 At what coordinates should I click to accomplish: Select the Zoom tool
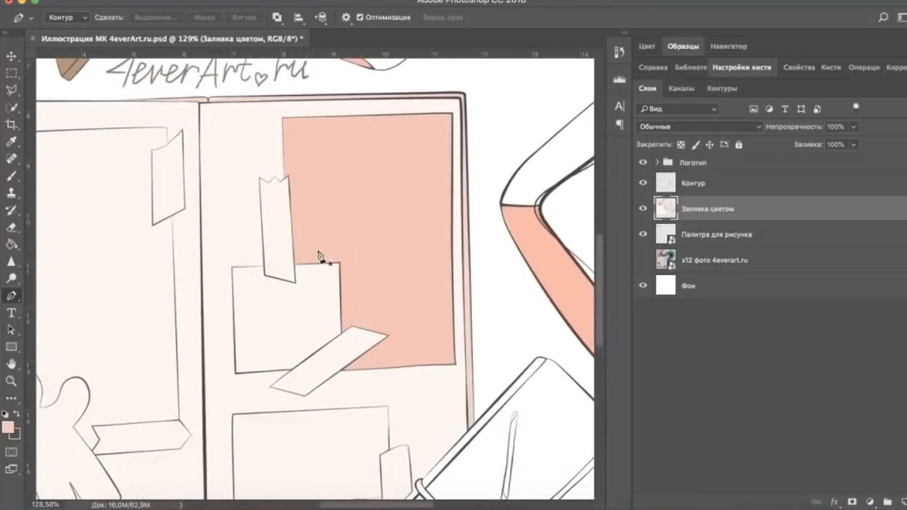point(11,381)
